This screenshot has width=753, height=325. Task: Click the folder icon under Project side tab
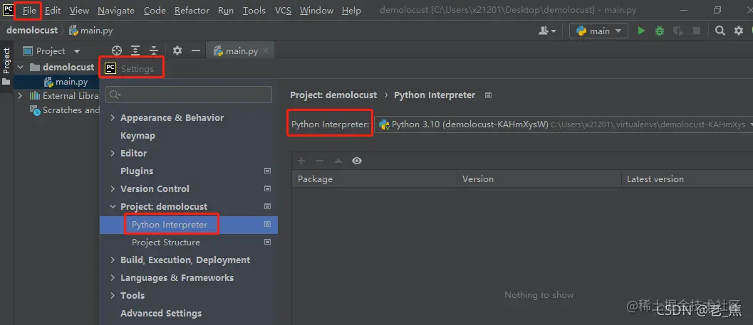[x=6, y=82]
